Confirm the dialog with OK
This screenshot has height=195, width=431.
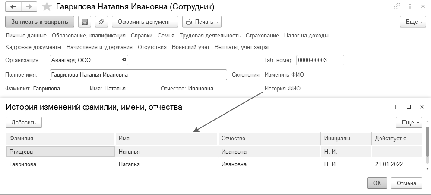click(x=377, y=183)
